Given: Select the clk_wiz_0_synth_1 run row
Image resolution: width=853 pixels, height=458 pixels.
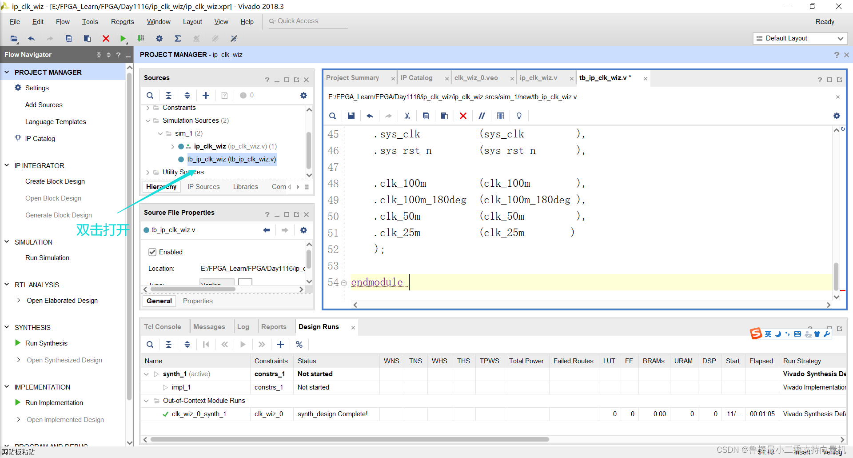Looking at the screenshot, I should tap(493, 414).
